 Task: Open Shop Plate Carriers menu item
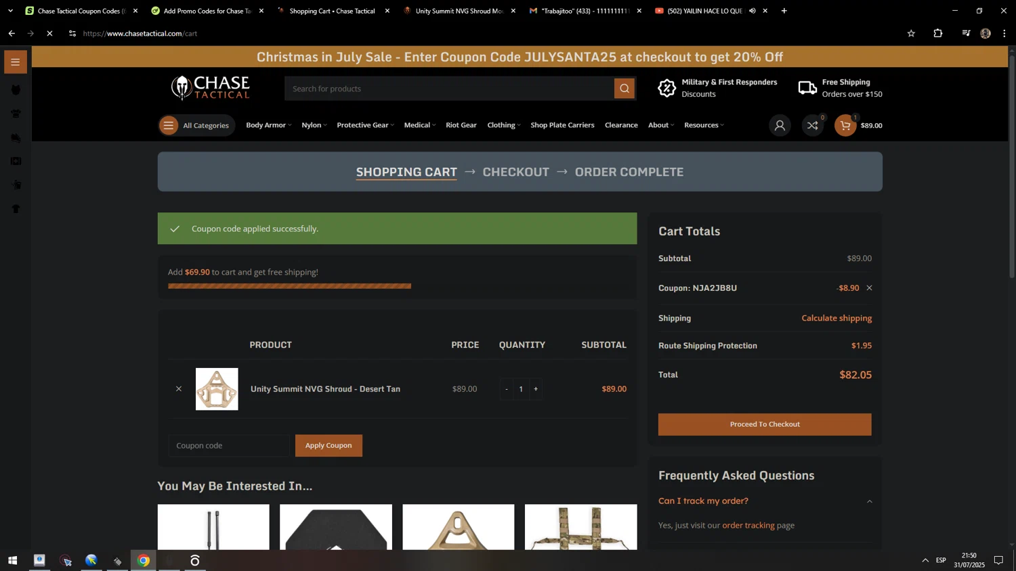[x=562, y=125]
